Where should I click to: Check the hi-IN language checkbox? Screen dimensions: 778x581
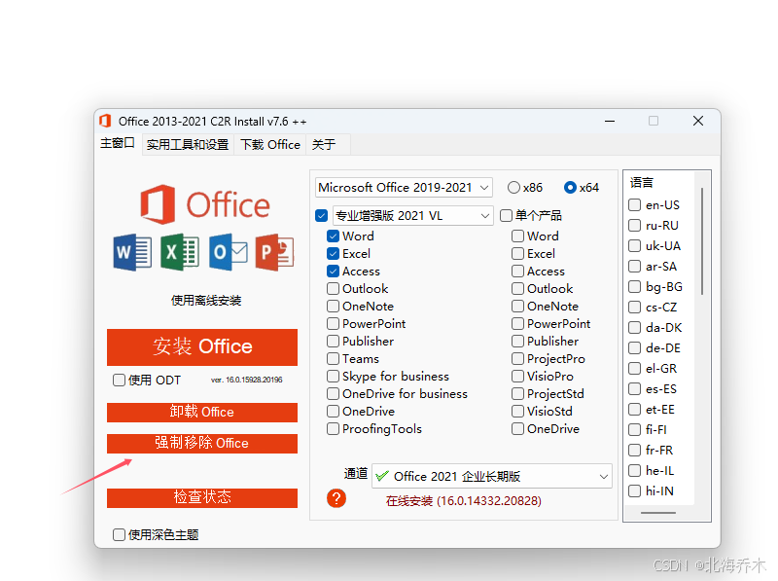coord(635,491)
